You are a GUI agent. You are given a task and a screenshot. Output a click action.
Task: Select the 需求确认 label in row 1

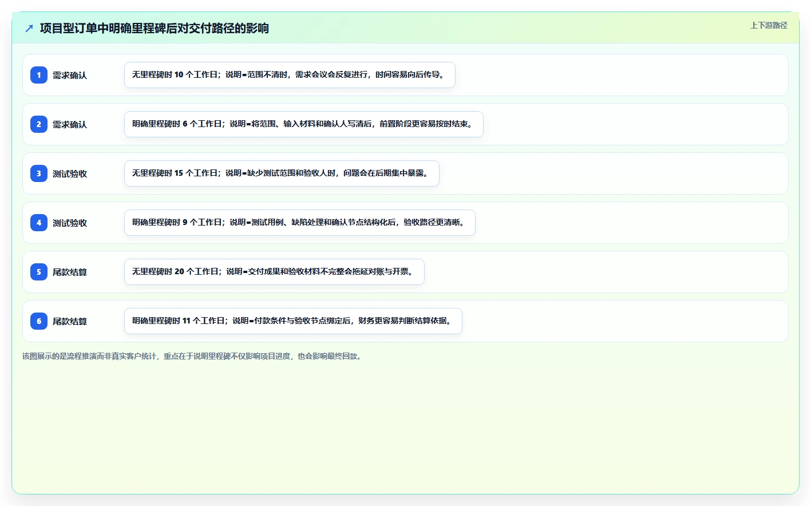(x=70, y=76)
